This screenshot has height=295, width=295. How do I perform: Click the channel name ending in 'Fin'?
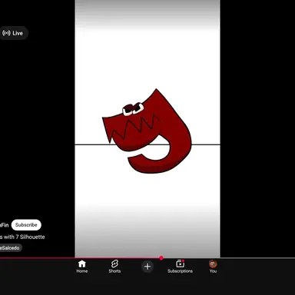tap(5, 225)
